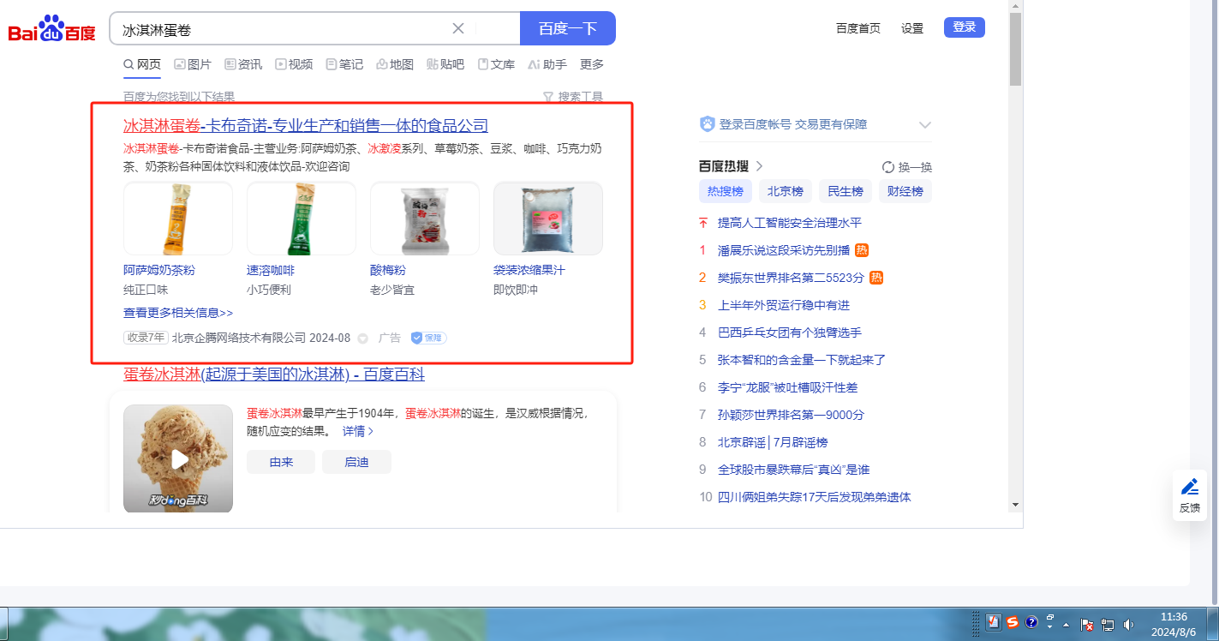Click the 启迪 button
The width and height of the screenshot is (1219, 641).
pos(356,462)
